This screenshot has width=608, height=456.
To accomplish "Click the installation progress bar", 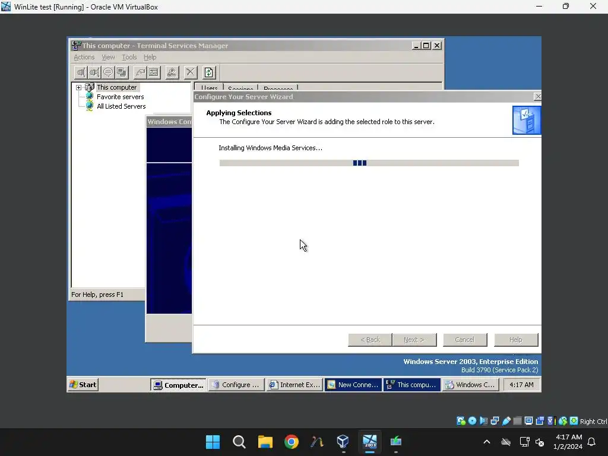I will click(369, 163).
